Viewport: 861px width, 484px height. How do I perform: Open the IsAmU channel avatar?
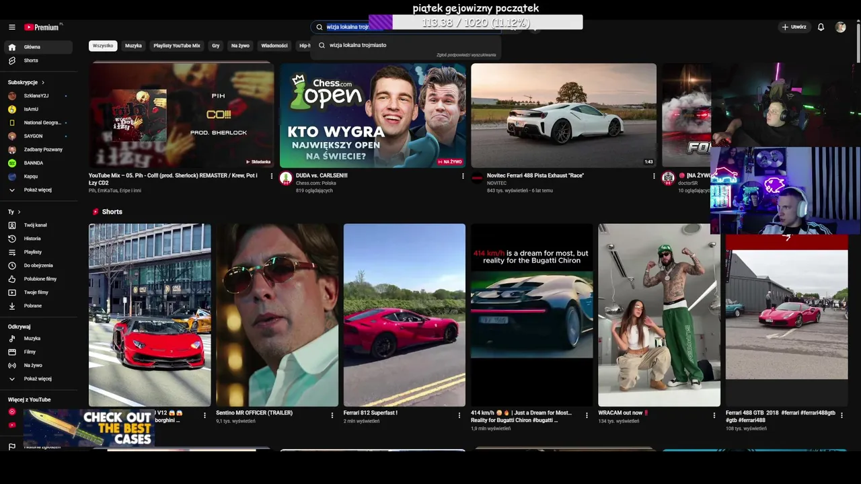point(12,109)
